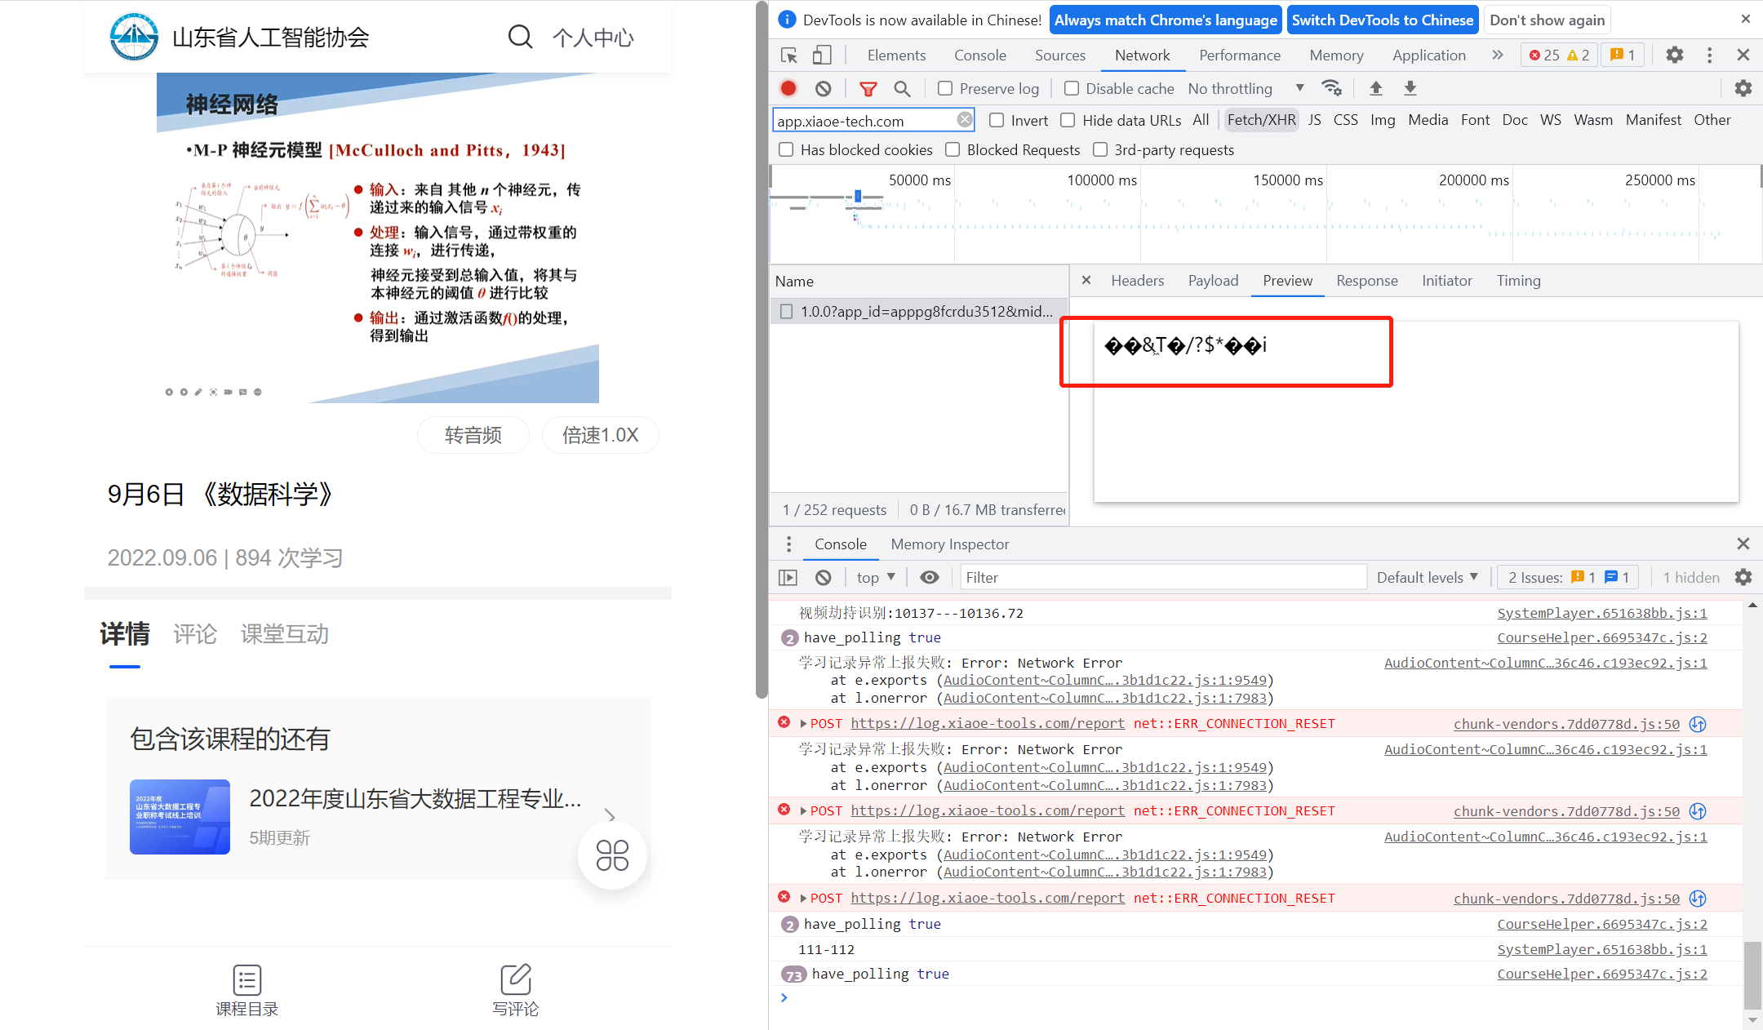Image resolution: width=1763 pixels, height=1030 pixels.
Task: Expand the Default levels dropdown
Action: click(1427, 578)
